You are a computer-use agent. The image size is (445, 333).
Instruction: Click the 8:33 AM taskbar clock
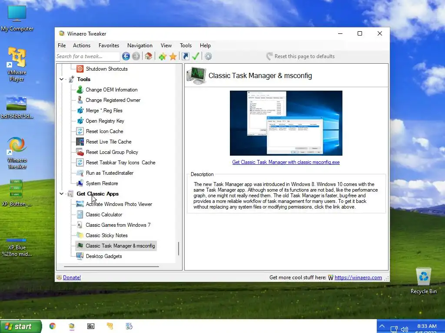pos(427,326)
